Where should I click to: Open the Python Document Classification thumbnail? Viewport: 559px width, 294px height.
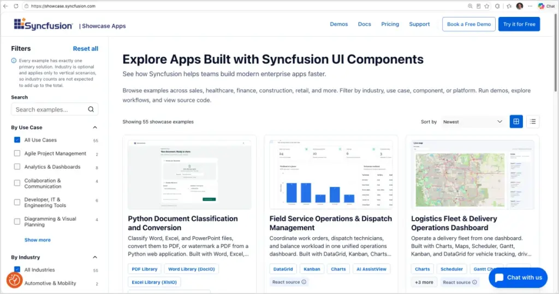[189, 174]
